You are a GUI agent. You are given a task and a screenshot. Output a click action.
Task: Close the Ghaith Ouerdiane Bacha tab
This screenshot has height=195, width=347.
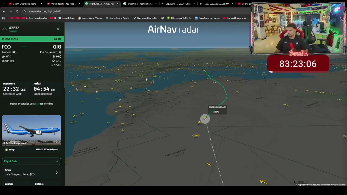41,4
